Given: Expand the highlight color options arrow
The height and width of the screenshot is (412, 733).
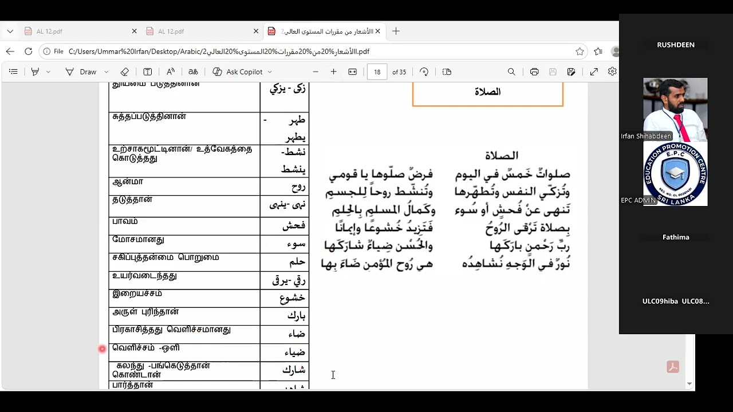Looking at the screenshot, I should click(48, 72).
